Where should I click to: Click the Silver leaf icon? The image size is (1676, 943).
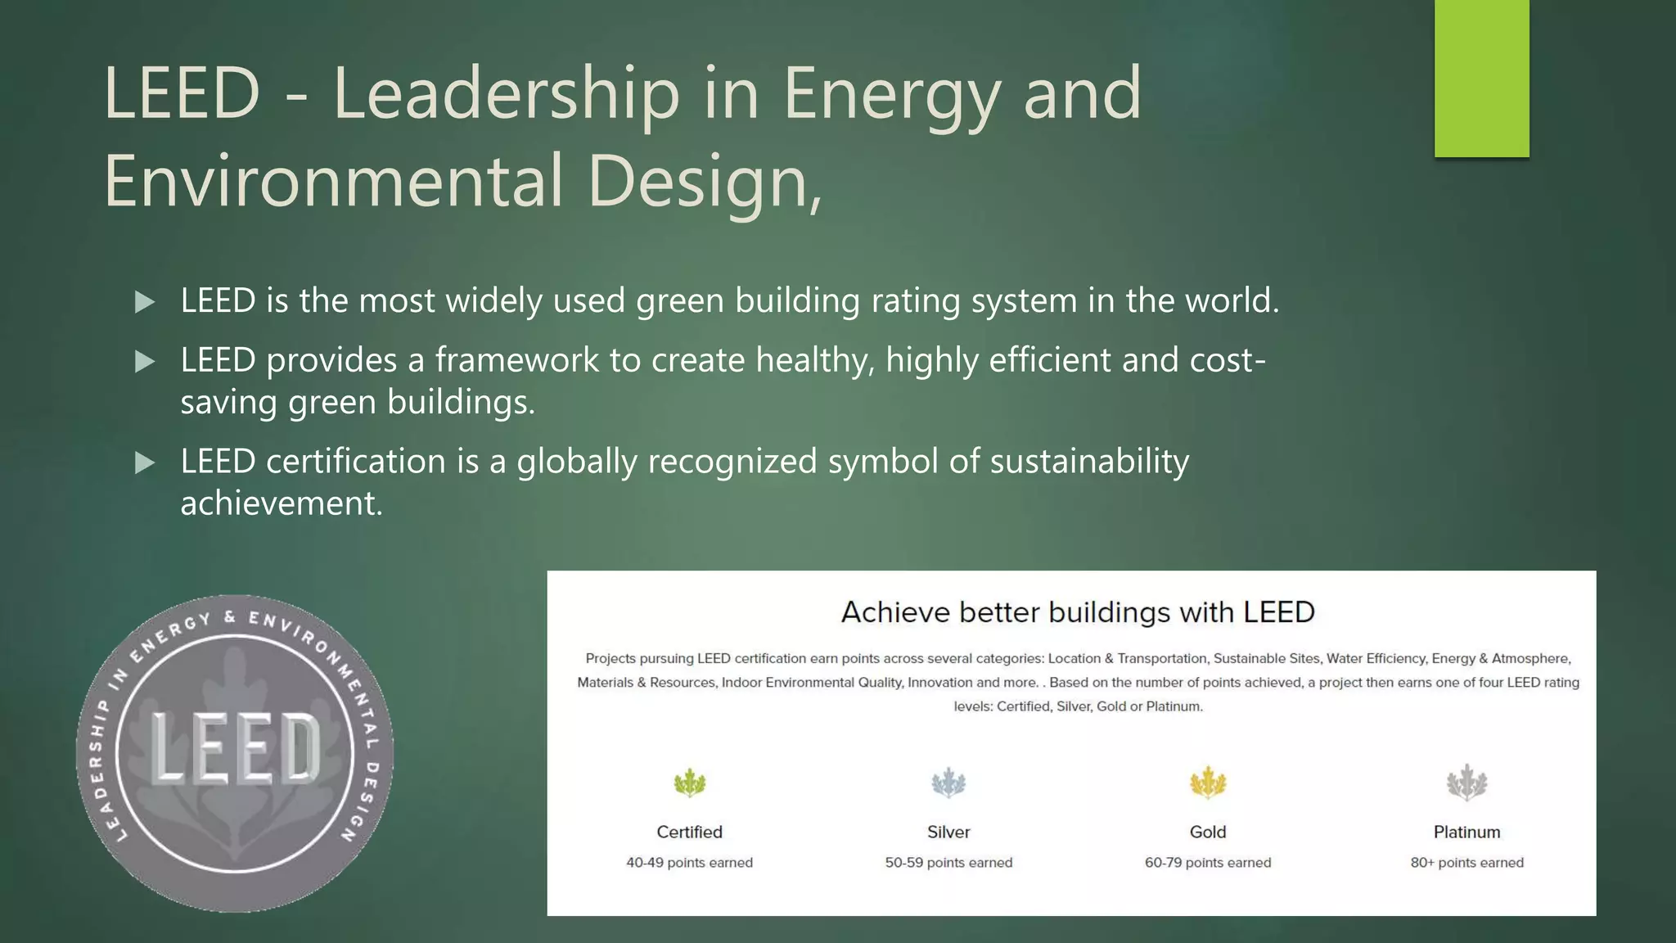pyautogui.click(x=948, y=783)
